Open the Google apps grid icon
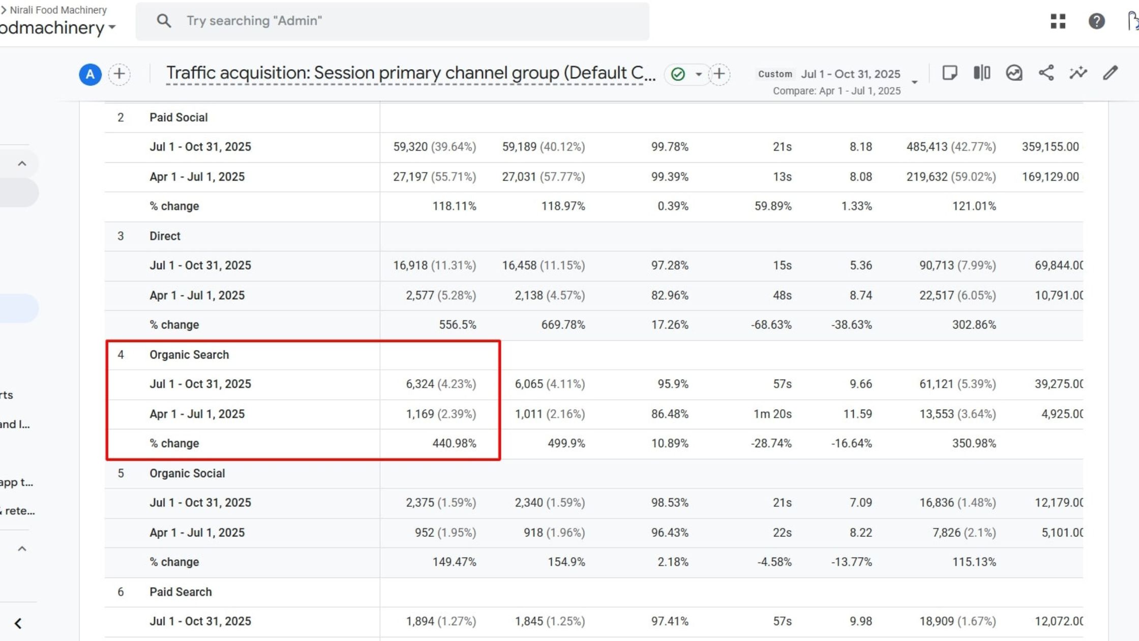 [x=1058, y=21]
